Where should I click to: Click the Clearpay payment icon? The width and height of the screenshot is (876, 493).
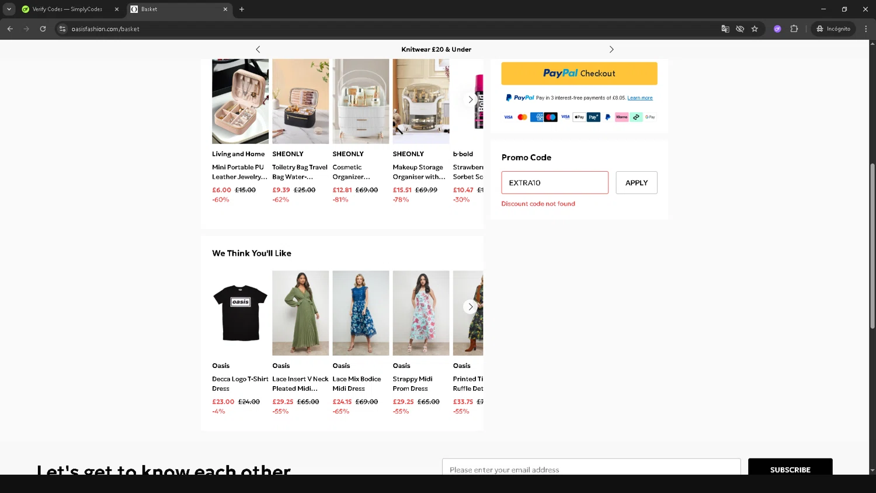[x=636, y=117]
